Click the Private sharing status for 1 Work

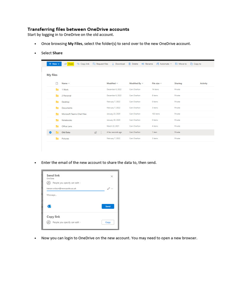click(177, 89)
